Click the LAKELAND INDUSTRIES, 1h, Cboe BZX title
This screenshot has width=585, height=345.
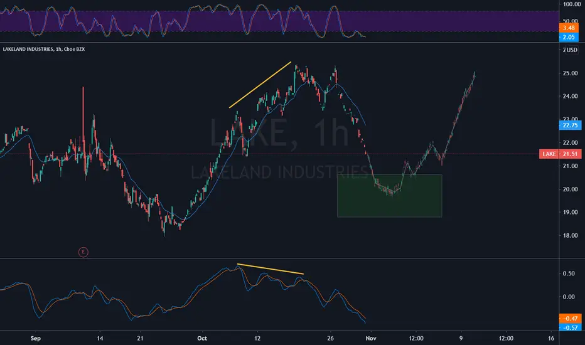coord(44,49)
